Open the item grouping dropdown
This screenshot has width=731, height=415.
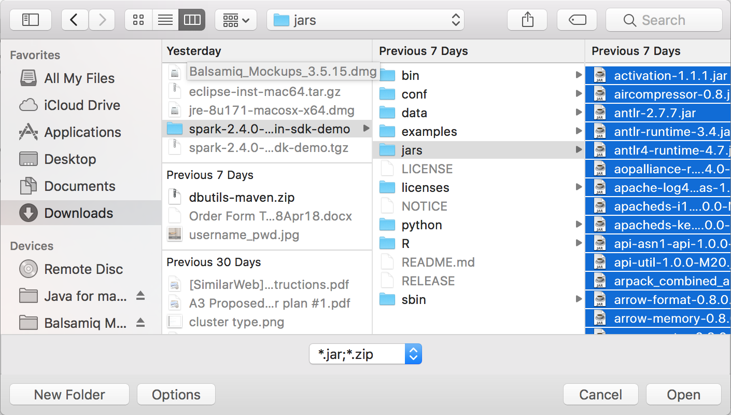[x=236, y=19]
